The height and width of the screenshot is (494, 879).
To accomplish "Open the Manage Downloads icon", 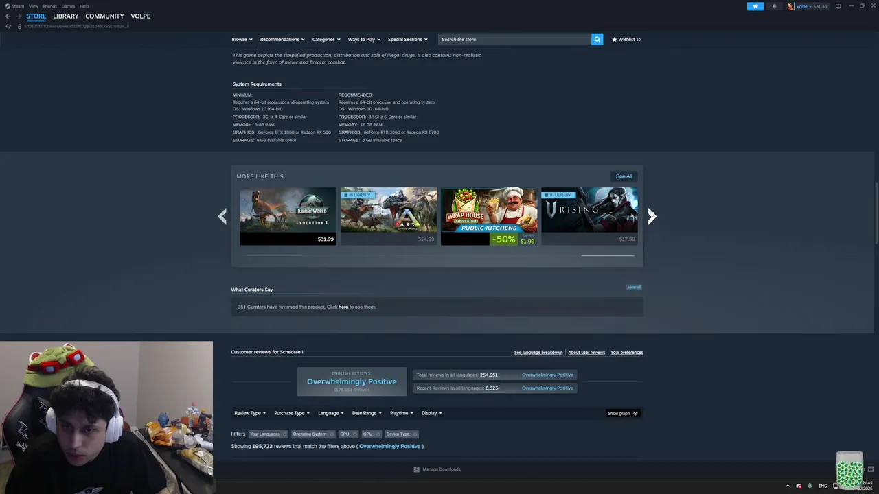I will (x=416, y=469).
